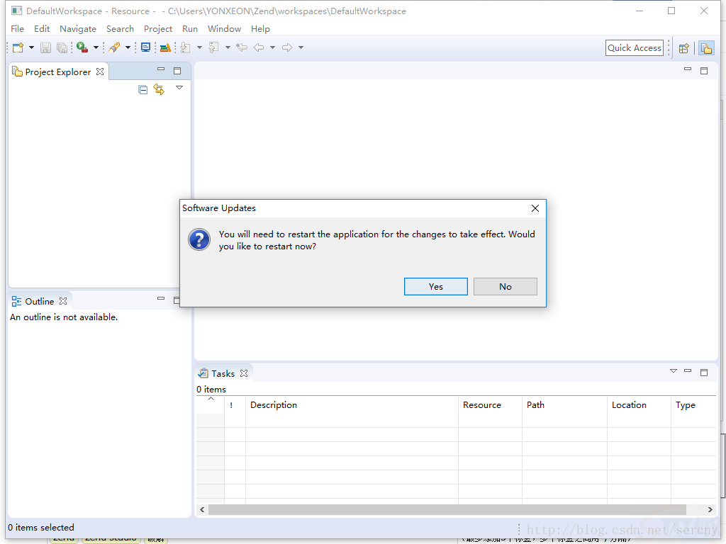Toggle Link with Editor in Project Explorer
The image size is (726, 544).
pyautogui.click(x=159, y=89)
